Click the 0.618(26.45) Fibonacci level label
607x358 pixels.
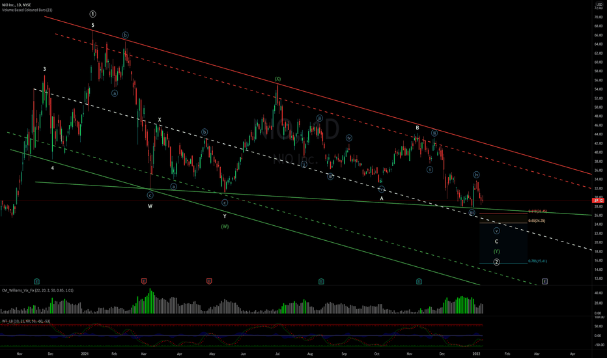(538, 212)
